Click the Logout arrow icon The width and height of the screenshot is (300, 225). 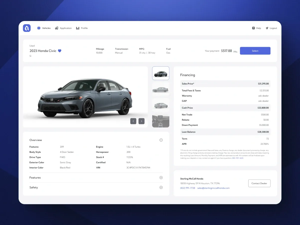(x=267, y=28)
